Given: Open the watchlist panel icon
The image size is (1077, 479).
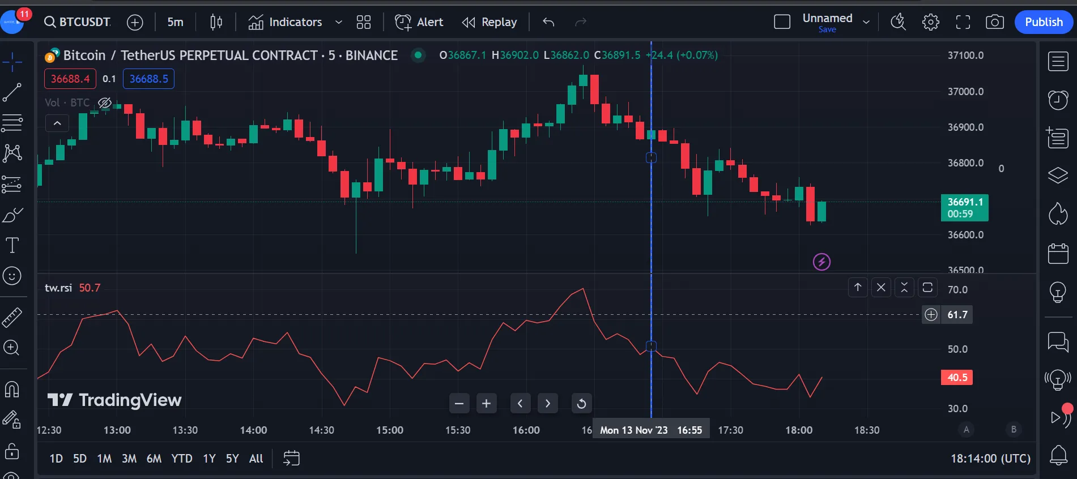Looking at the screenshot, I should pyautogui.click(x=1058, y=61).
